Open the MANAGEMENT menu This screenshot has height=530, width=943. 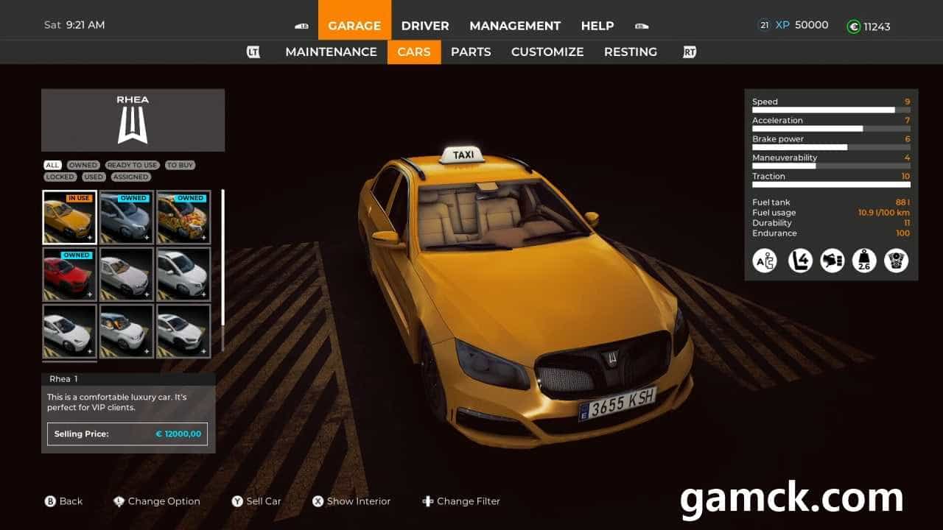pyautogui.click(x=515, y=26)
